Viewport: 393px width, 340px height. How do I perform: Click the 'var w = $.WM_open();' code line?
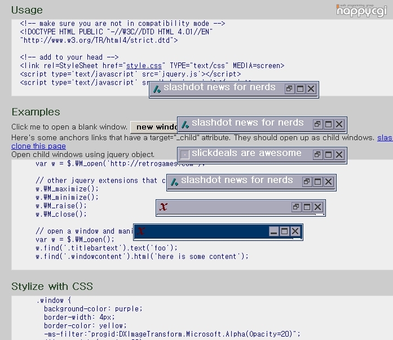pyautogui.click(x=75, y=240)
